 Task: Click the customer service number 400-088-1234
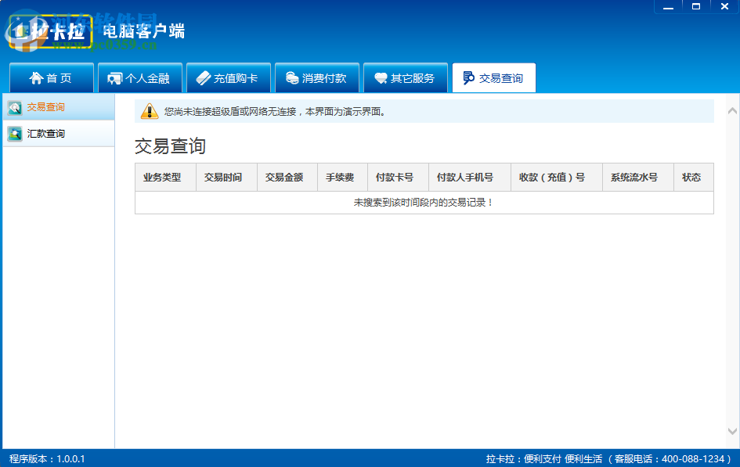pos(694,459)
